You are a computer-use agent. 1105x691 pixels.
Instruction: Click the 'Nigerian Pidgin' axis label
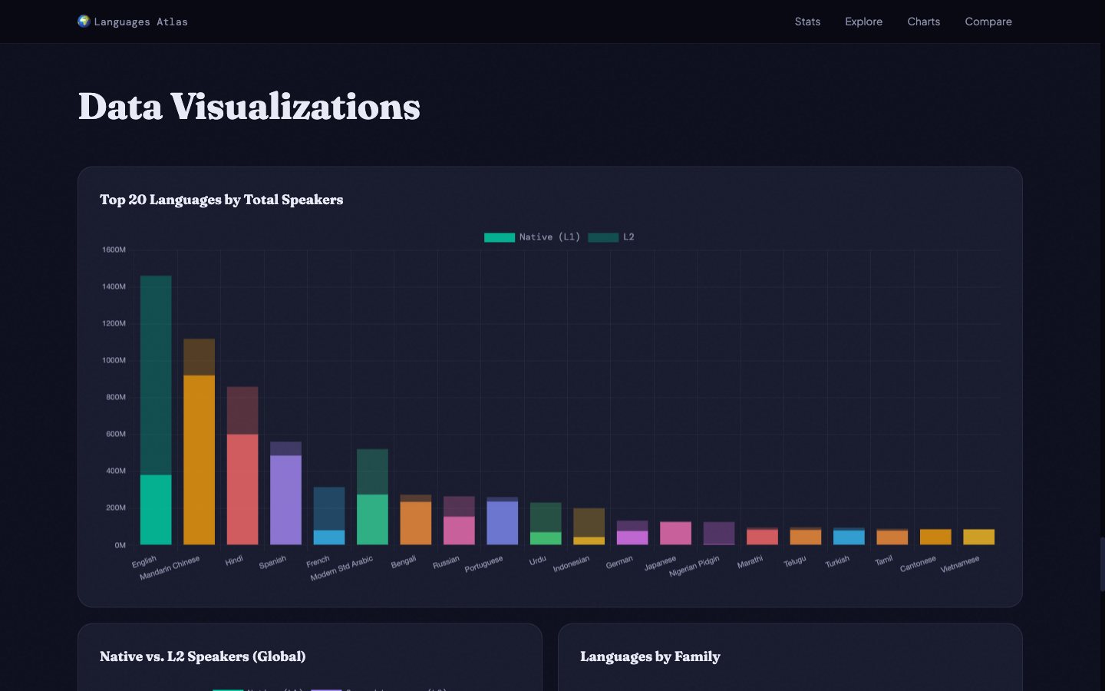[x=694, y=567]
